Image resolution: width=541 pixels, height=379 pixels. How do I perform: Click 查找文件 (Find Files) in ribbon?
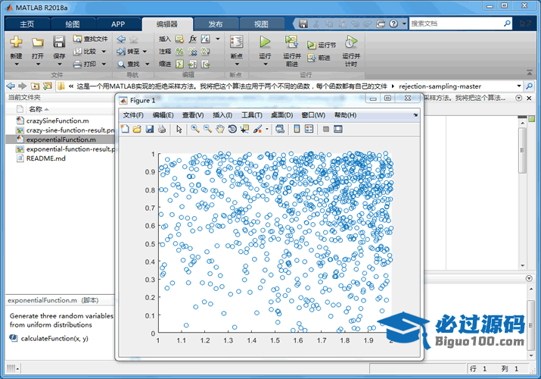(x=90, y=39)
